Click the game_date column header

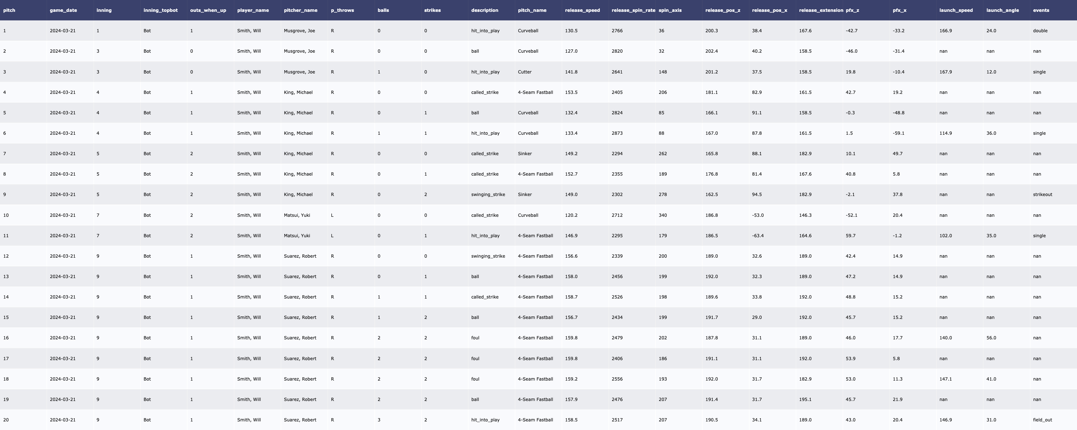(x=63, y=10)
